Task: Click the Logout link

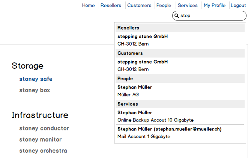Action: click(238, 5)
